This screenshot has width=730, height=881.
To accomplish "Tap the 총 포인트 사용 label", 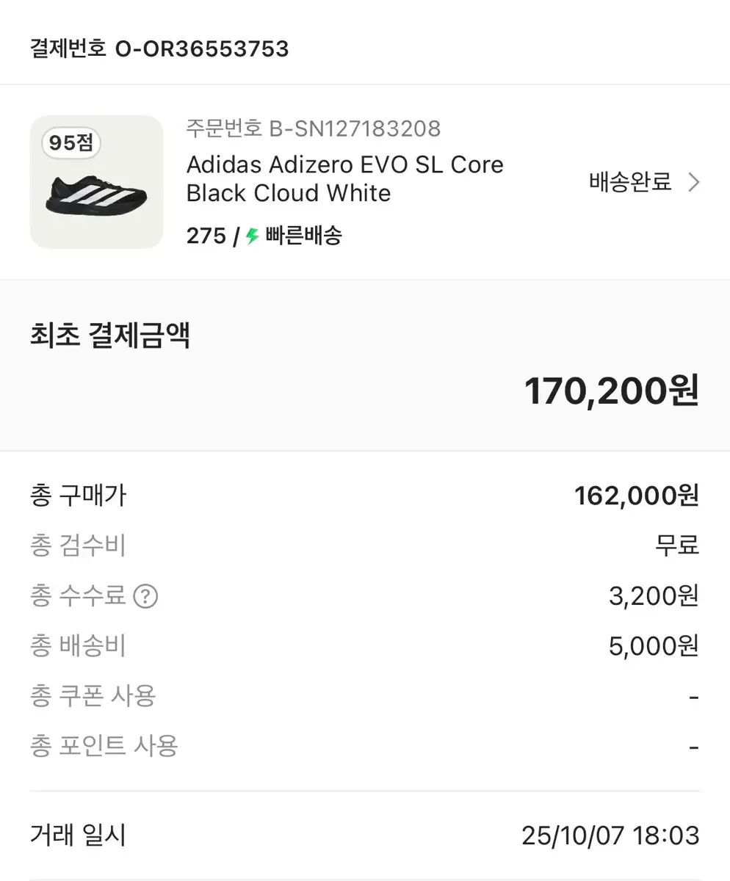I will pos(104,746).
